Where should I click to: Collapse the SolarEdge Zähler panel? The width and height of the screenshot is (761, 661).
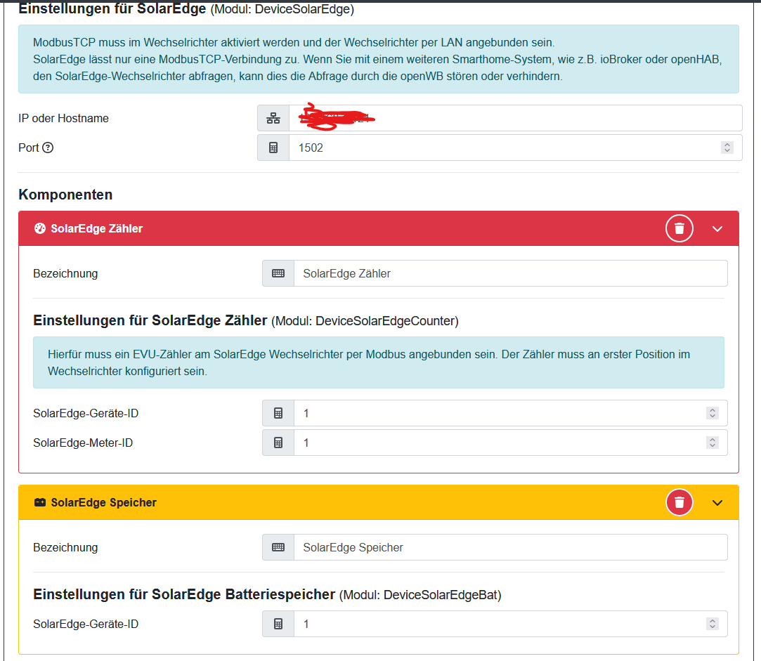coord(717,228)
